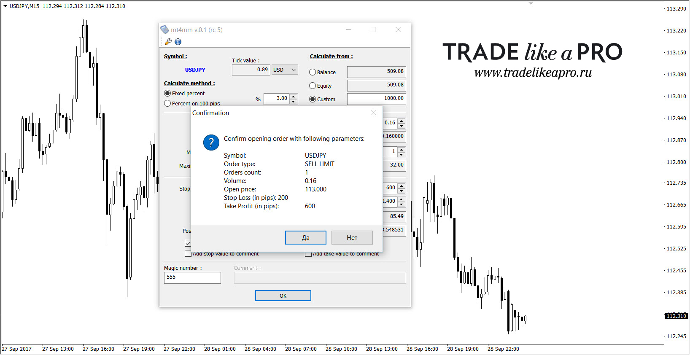Confirm the order with Да button
690x355 pixels.
click(306, 238)
